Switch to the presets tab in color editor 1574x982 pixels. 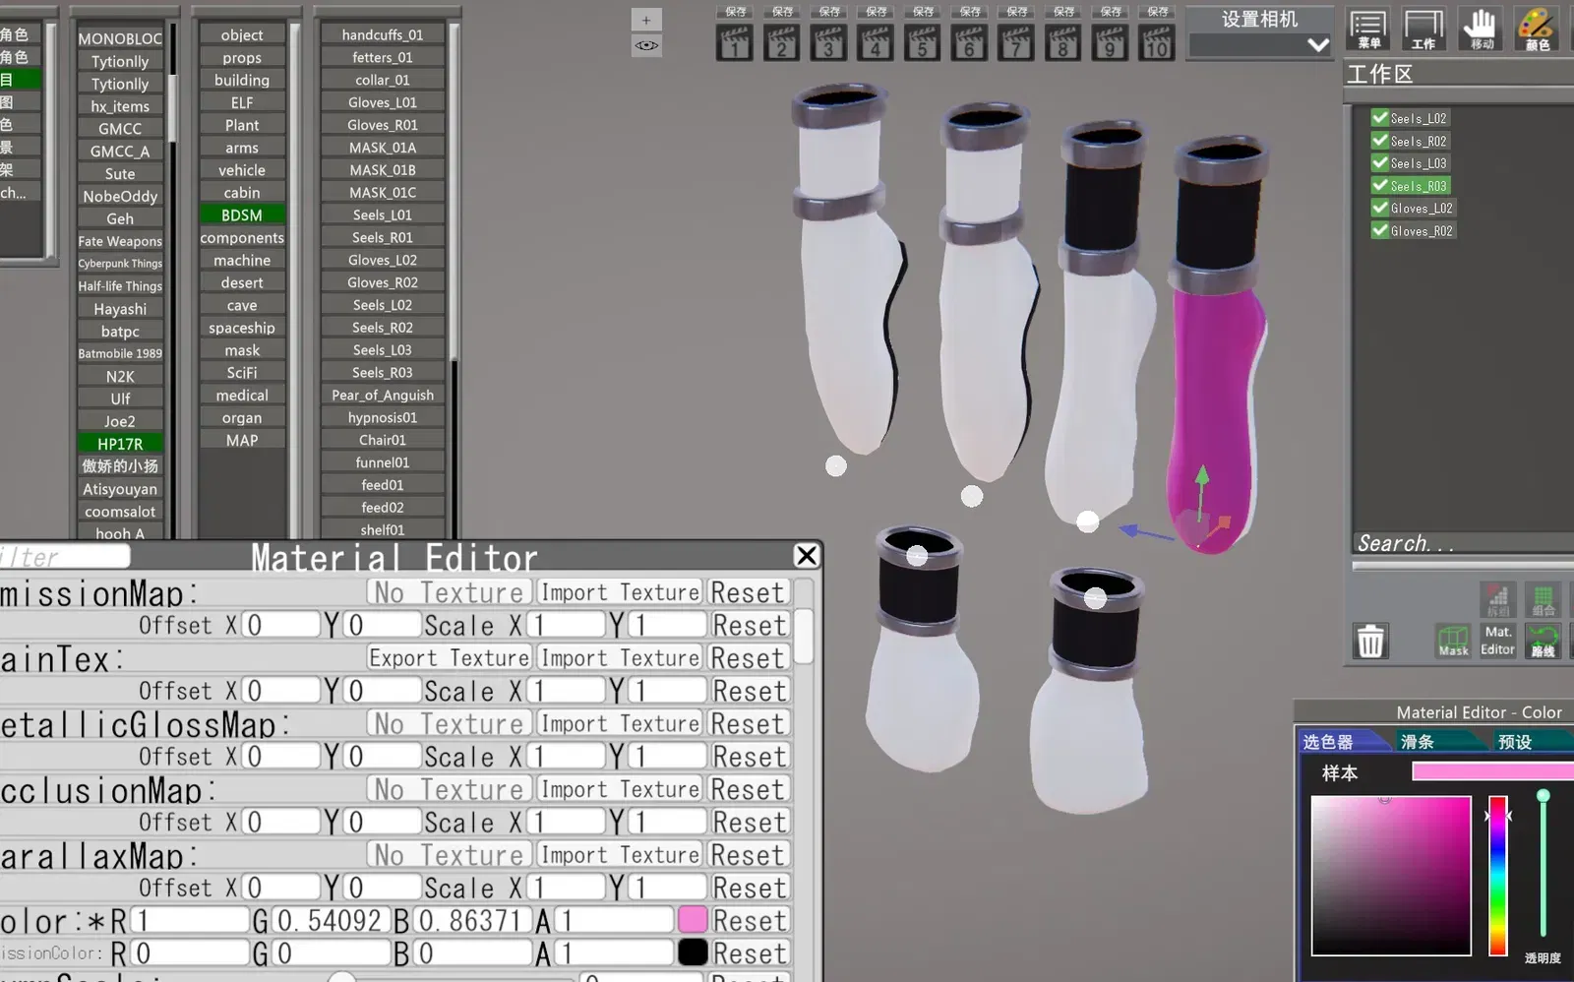(x=1515, y=742)
